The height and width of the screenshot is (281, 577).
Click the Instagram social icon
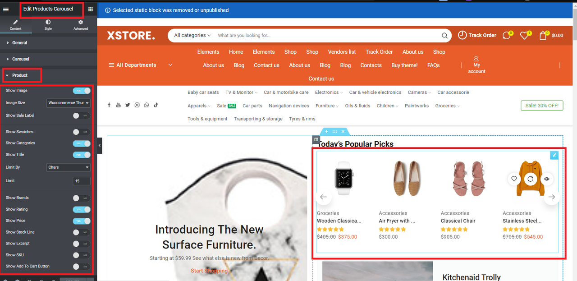pos(137,105)
